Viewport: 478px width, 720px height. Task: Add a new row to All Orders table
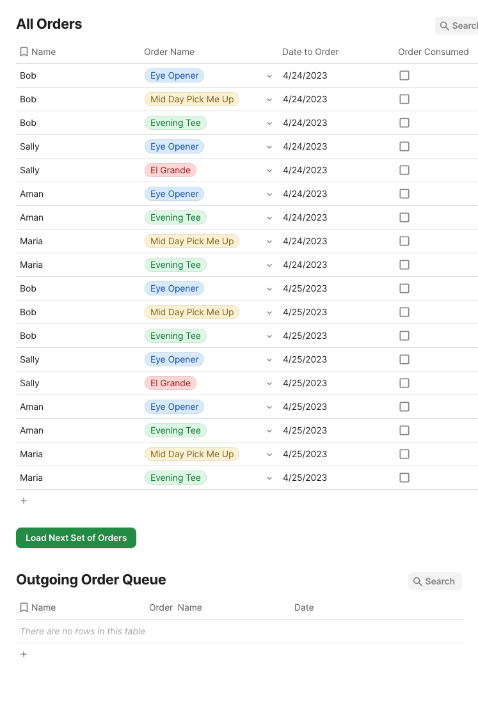click(x=24, y=501)
